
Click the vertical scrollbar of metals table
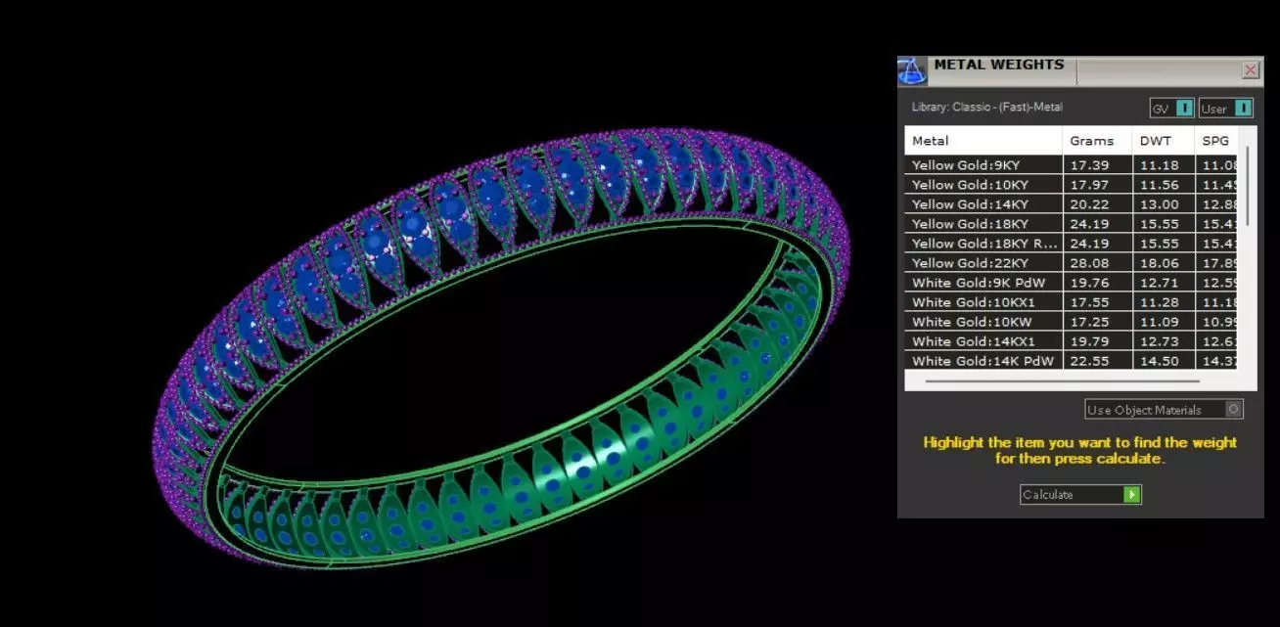click(x=1246, y=186)
